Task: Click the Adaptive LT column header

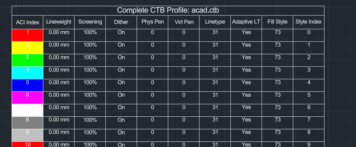Action: [246, 22]
